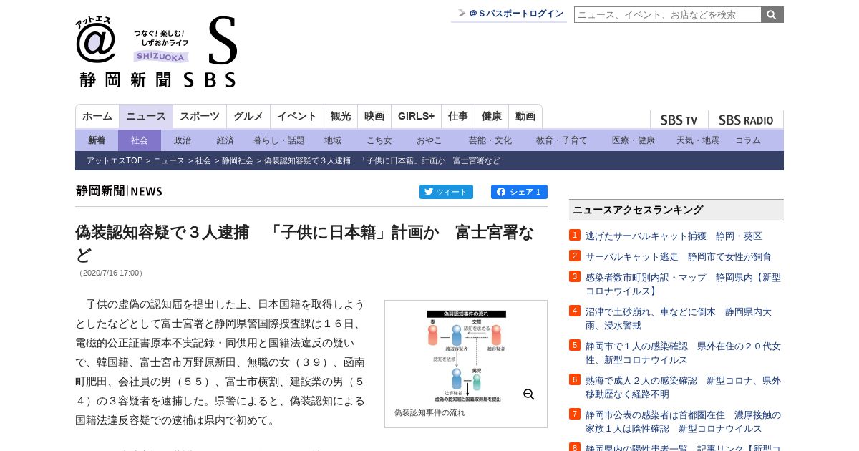Select おやこ in news submenu

coord(429,140)
